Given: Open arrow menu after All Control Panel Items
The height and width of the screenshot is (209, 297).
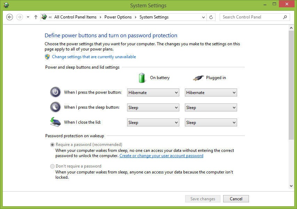Looking at the screenshot, I should pyautogui.click(x=100, y=17).
